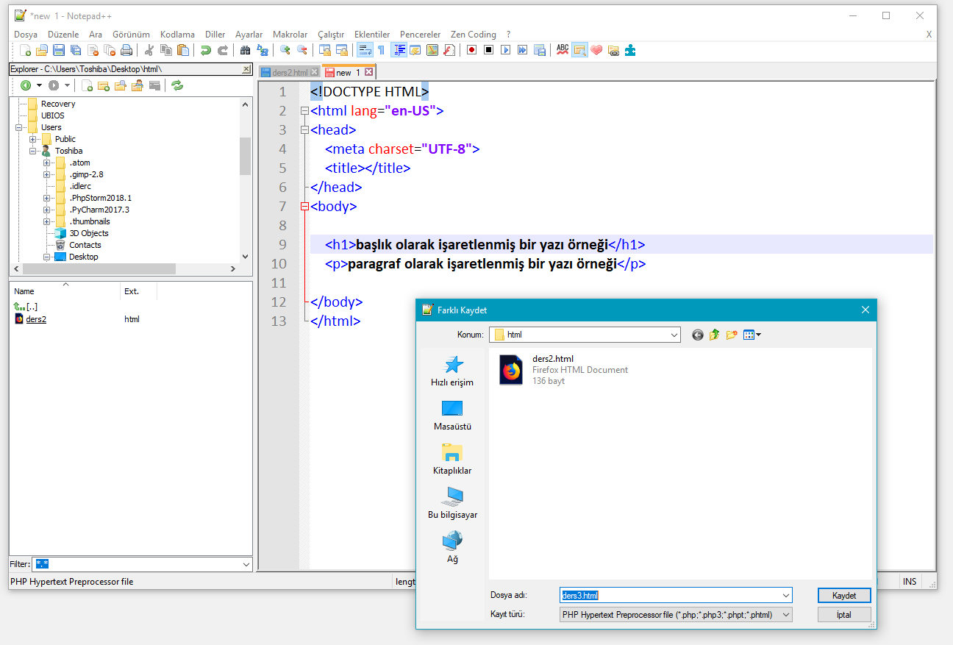The width and height of the screenshot is (953, 645).
Task: Click the Kaydet button
Action: 844,595
